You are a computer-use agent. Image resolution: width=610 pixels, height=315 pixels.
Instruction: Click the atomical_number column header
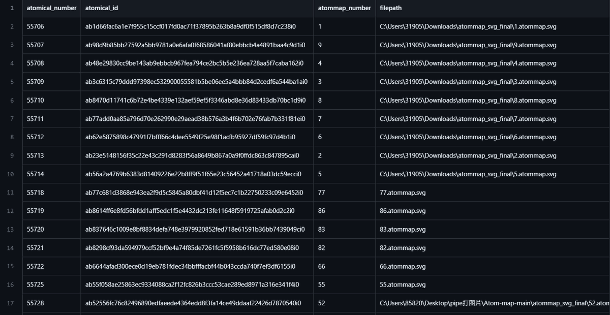tap(51, 8)
